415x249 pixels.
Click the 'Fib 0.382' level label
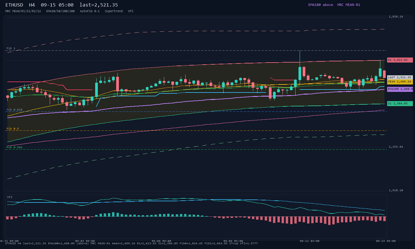pos(15,147)
